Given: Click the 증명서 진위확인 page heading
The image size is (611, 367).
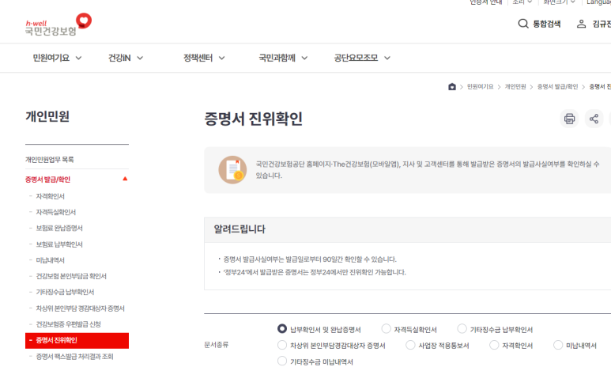Looking at the screenshot, I should point(253,119).
